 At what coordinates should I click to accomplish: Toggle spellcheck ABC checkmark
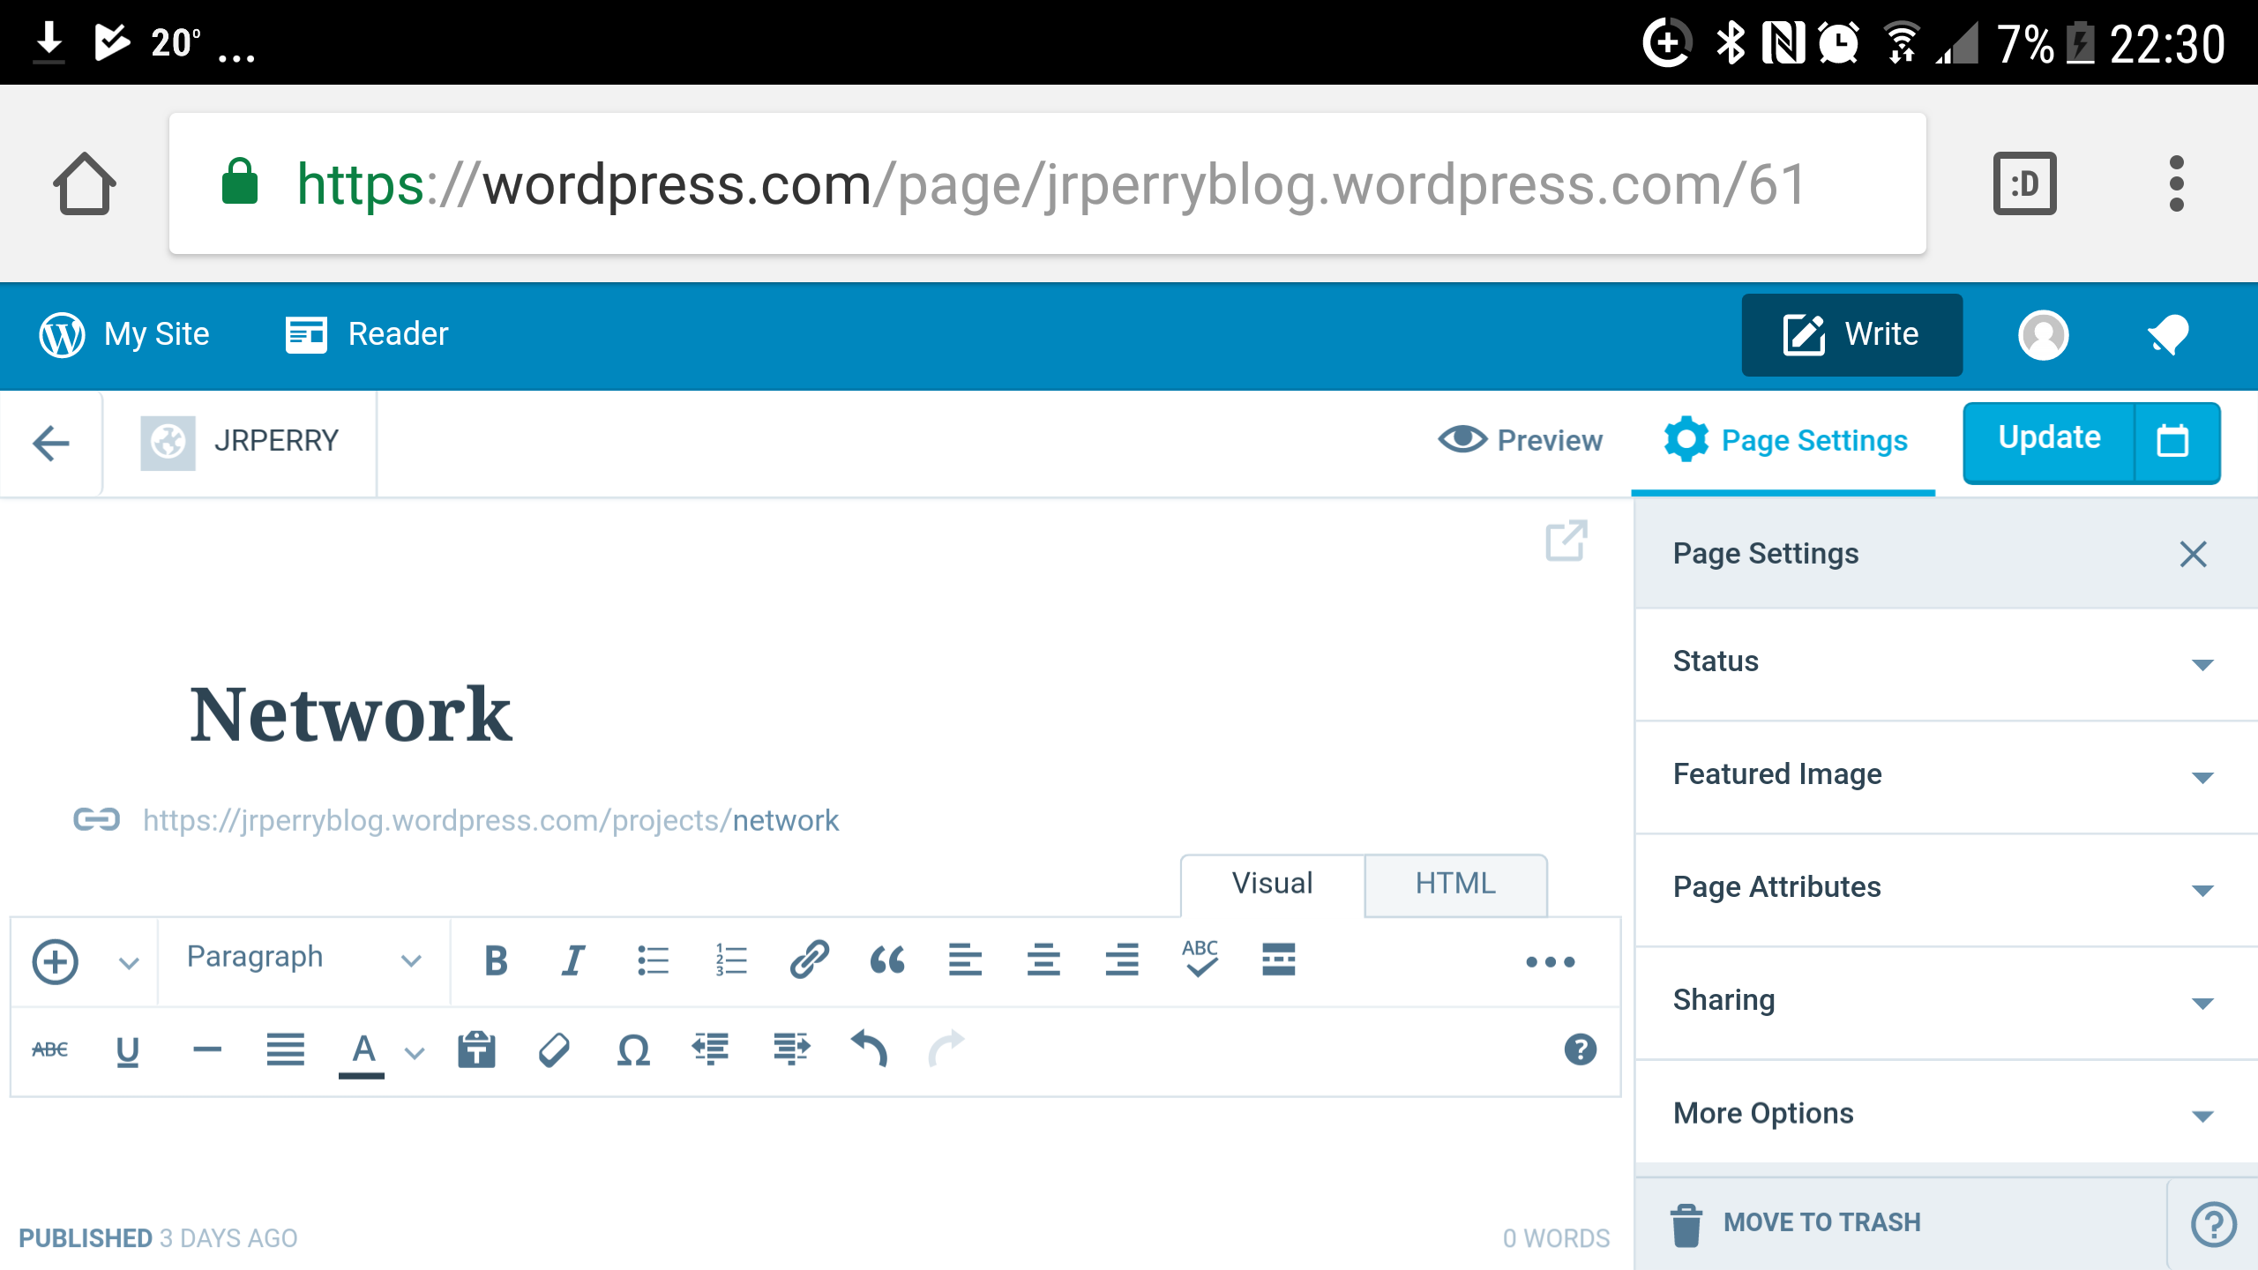tap(1200, 959)
